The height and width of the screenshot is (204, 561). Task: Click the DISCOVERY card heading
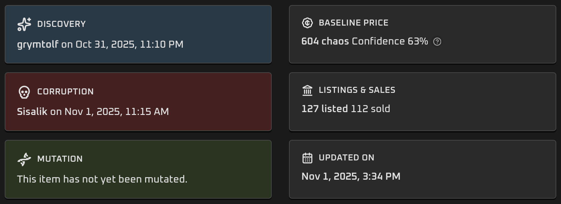pyautogui.click(x=62, y=24)
